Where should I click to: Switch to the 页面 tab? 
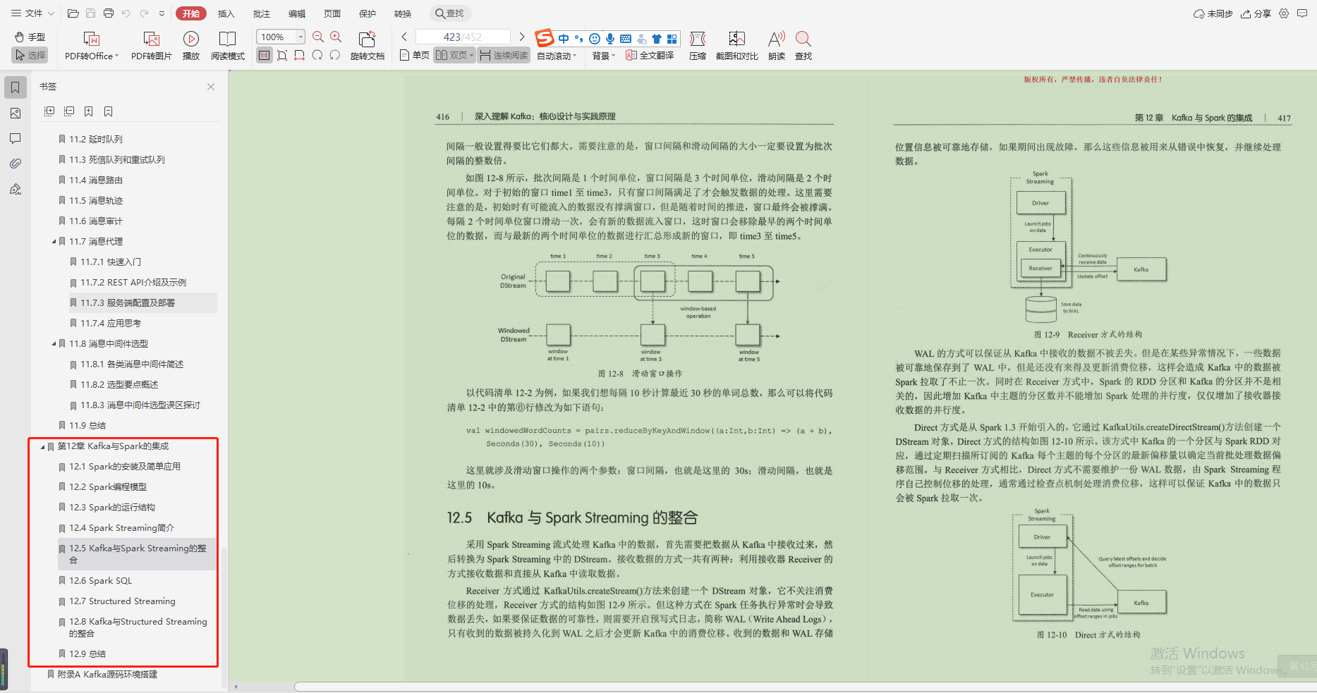[332, 13]
